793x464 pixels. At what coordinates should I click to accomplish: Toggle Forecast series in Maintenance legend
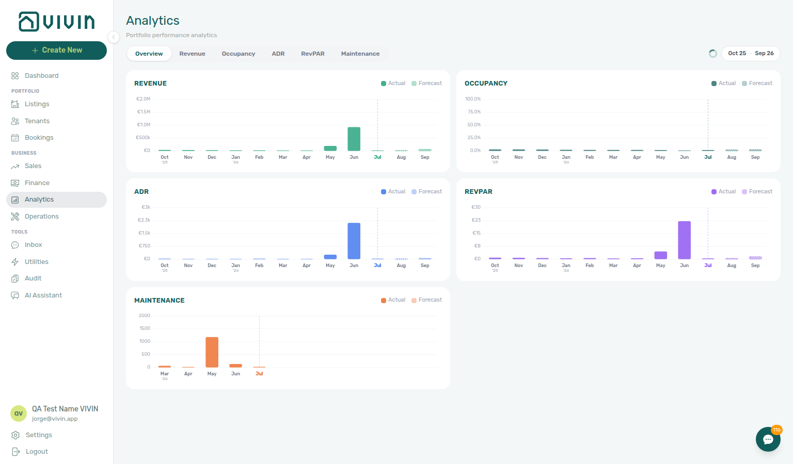(427, 300)
